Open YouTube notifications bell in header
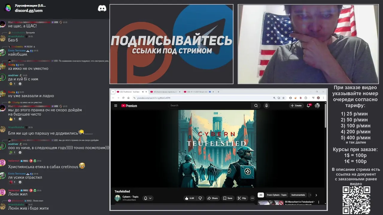The image size is (383, 215). [309, 105]
